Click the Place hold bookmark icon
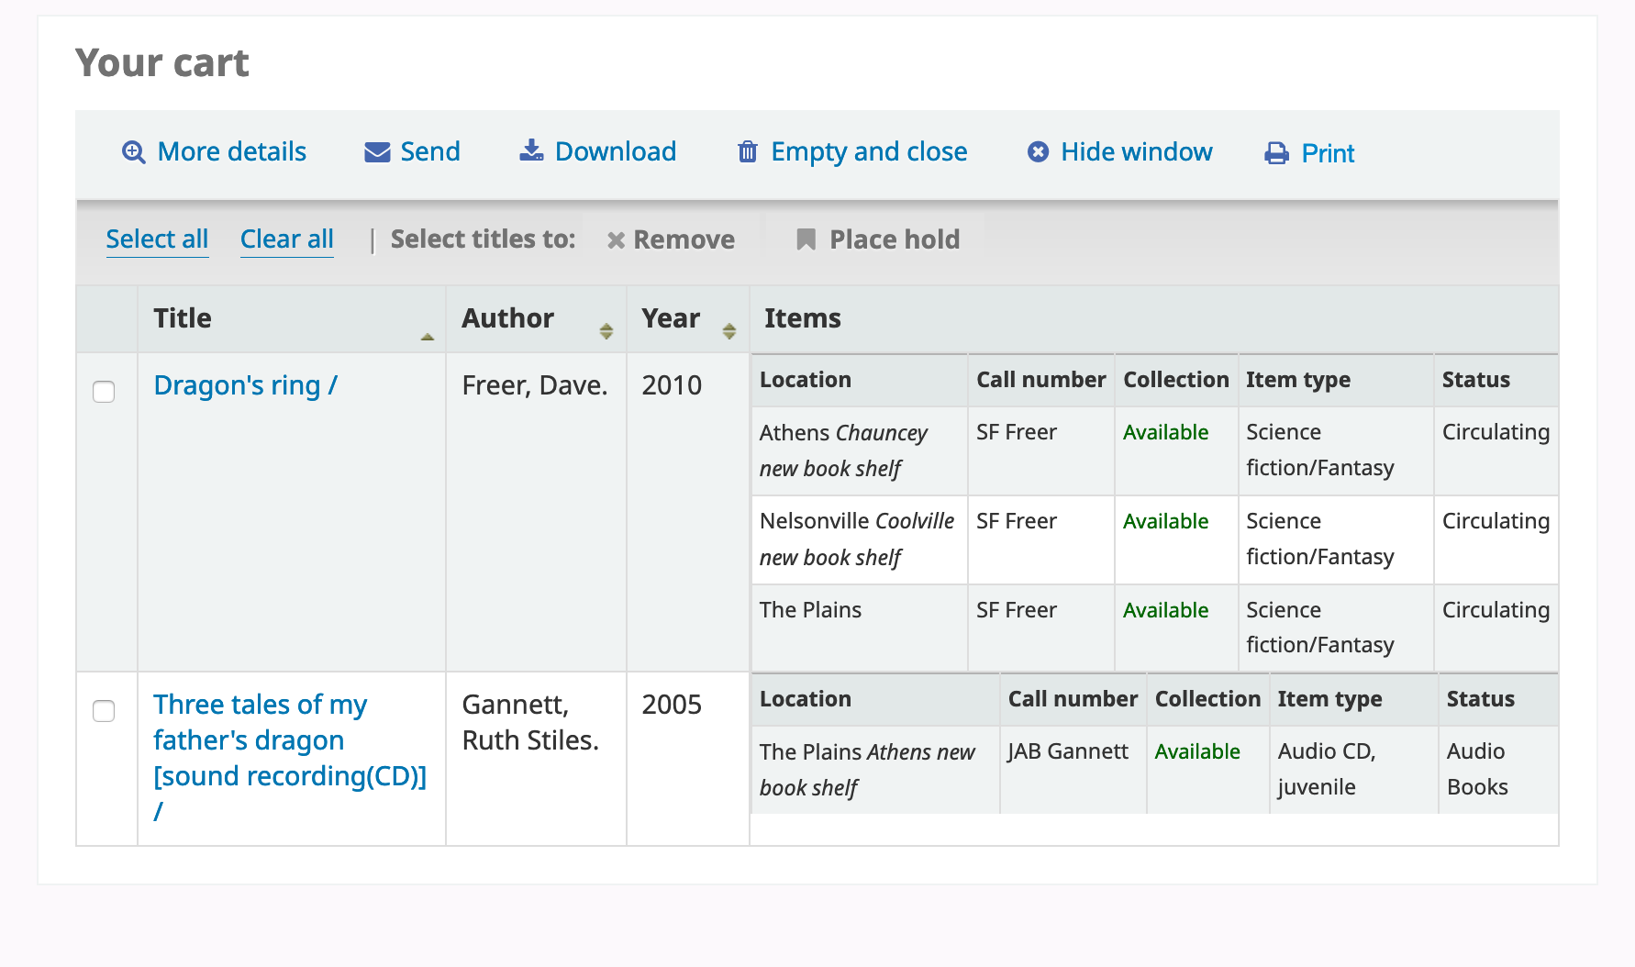This screenshot has height=967, width=1635. coord(806,239)
